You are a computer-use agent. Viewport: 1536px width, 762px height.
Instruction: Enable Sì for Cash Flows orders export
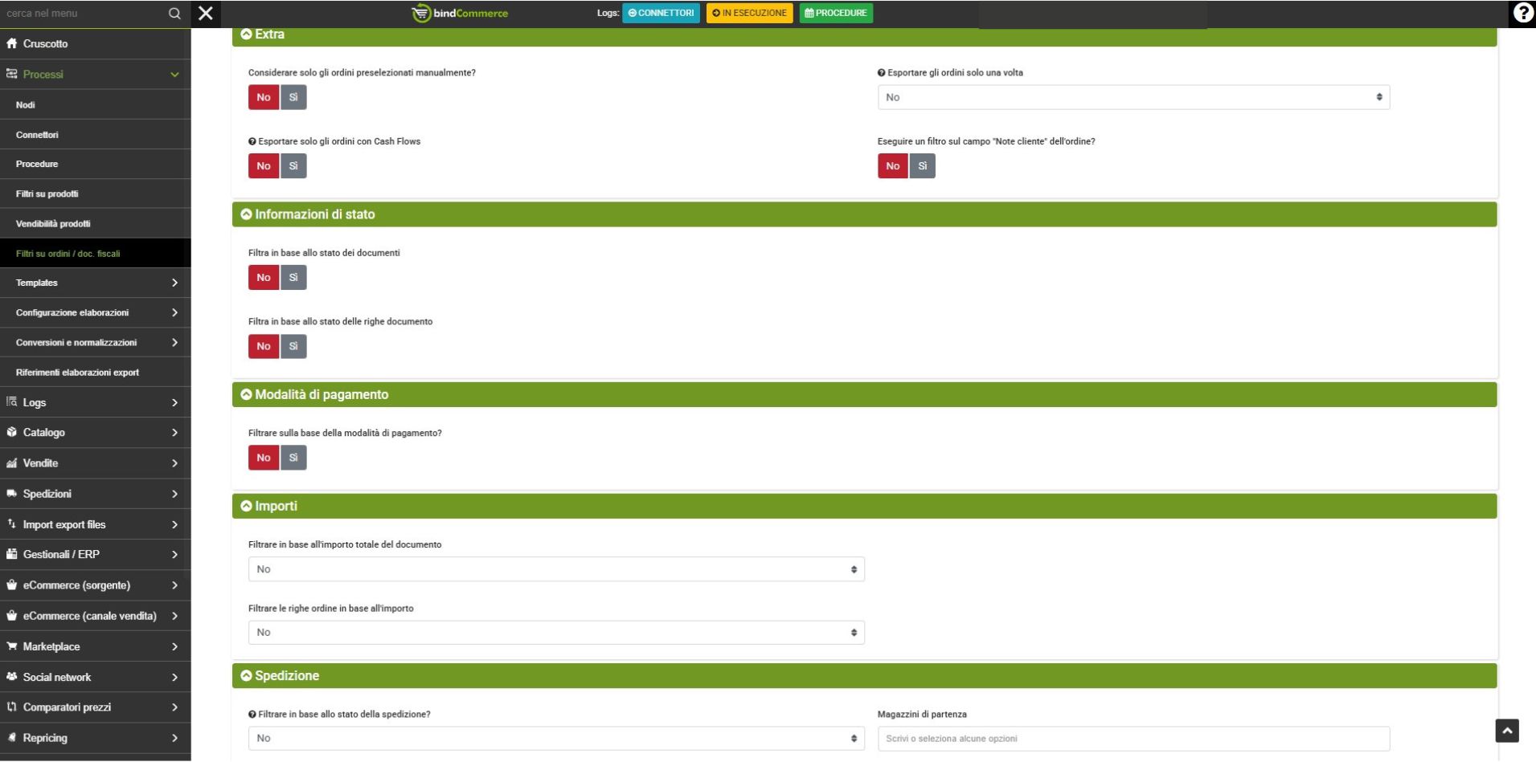293,166
